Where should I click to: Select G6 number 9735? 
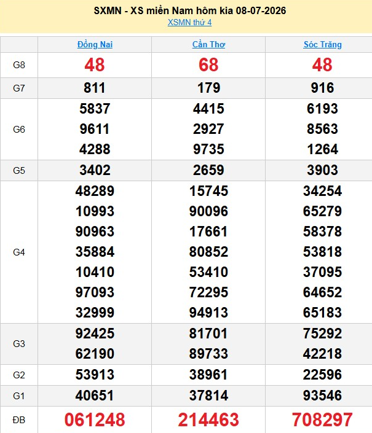(208, 149)
